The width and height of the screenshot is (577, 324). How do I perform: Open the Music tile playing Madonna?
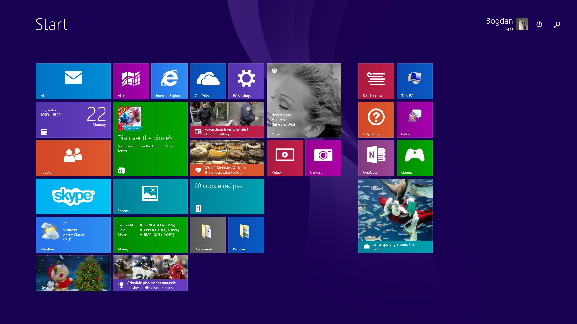304,100
